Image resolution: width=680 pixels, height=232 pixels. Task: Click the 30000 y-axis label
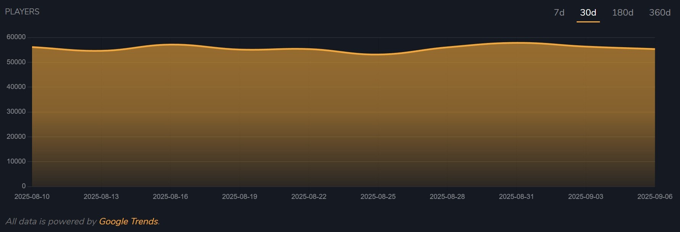coord(16,112)
